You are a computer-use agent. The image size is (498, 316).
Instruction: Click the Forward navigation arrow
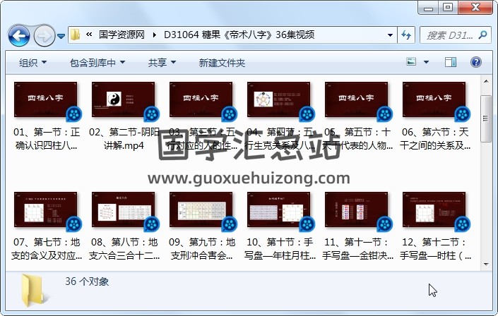[x=44, y=35]
